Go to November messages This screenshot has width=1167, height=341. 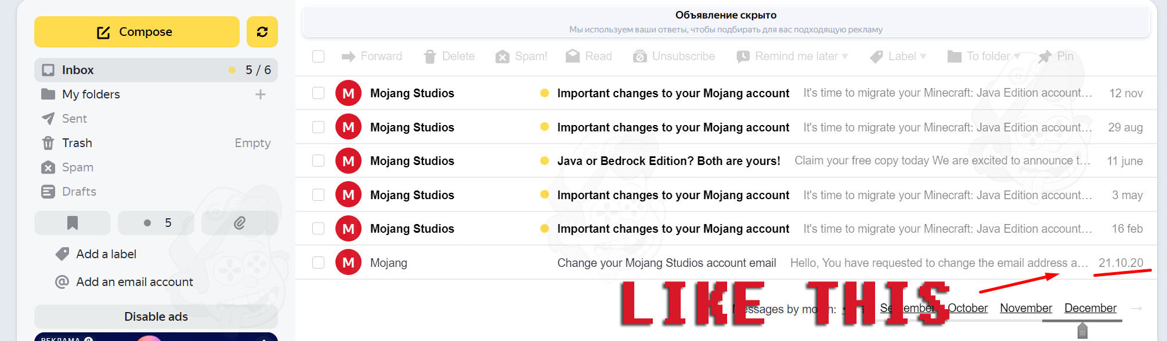tap(1026, 308)
